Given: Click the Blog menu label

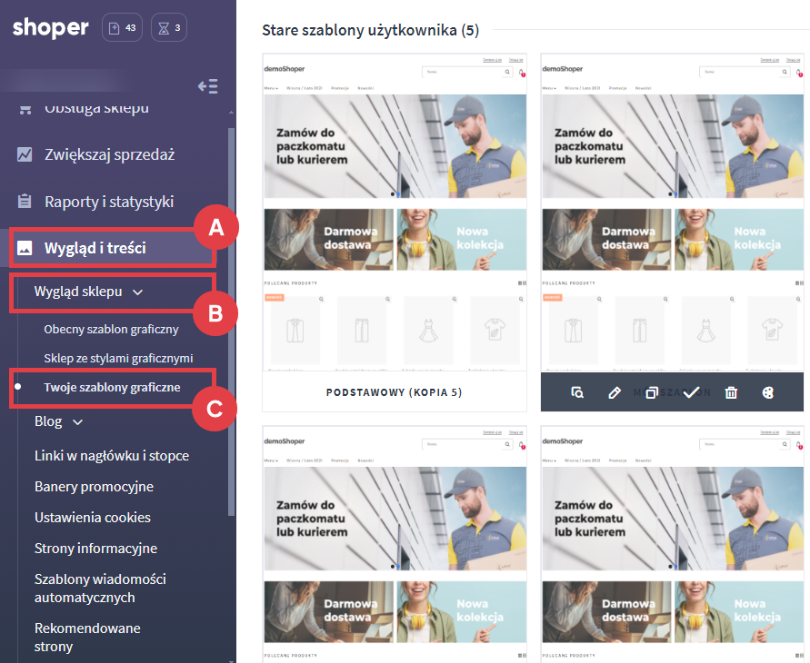Looking at the screenshot, I should [48, 421].
